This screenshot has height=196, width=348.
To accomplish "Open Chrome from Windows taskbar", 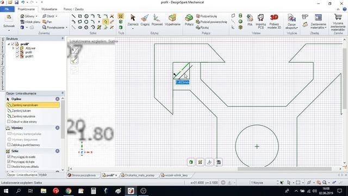I will click(x=69, y=191).
